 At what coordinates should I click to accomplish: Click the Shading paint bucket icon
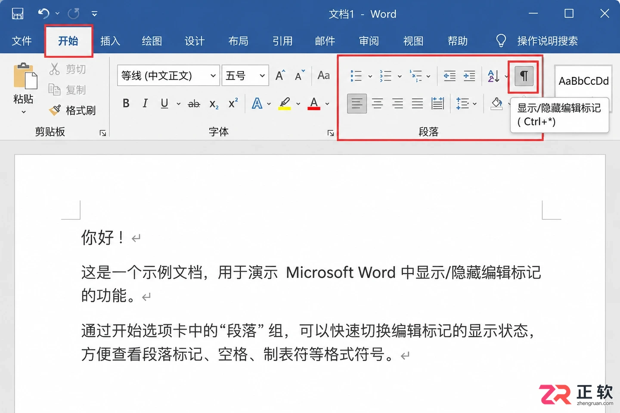pyautogui.click(x=496, y=103)
